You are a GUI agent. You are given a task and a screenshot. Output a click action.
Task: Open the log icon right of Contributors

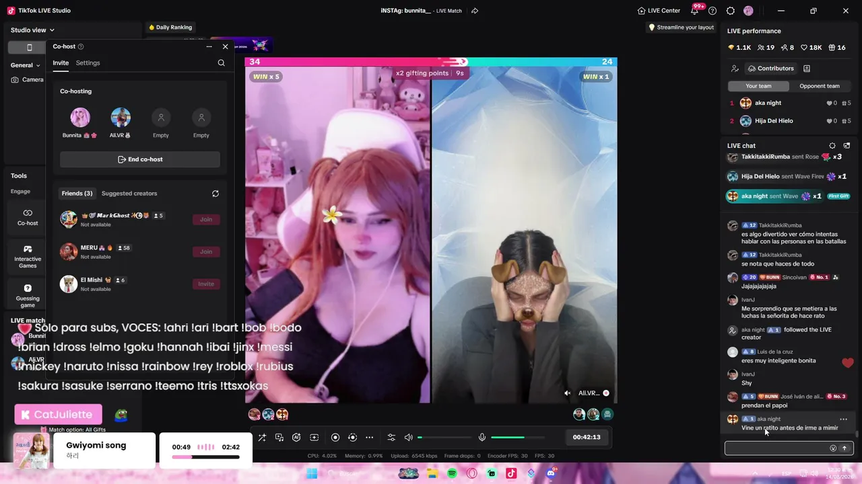click(x=807, y=69)
